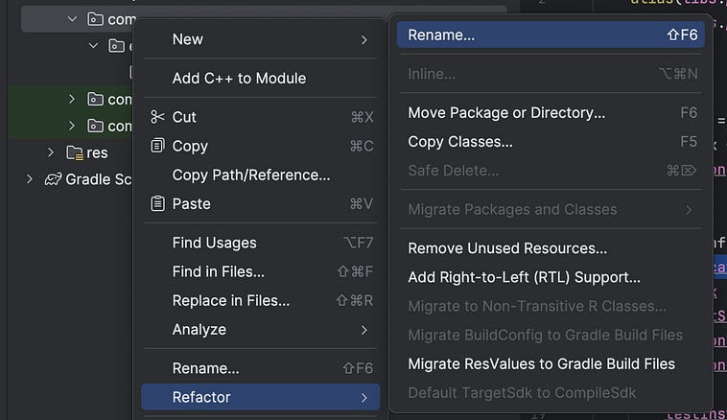
Task: Click the Gradle elephant icon
Action: click(53, 179)
